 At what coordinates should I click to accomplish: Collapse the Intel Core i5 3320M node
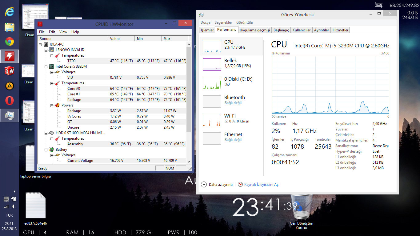click(46, 66)
